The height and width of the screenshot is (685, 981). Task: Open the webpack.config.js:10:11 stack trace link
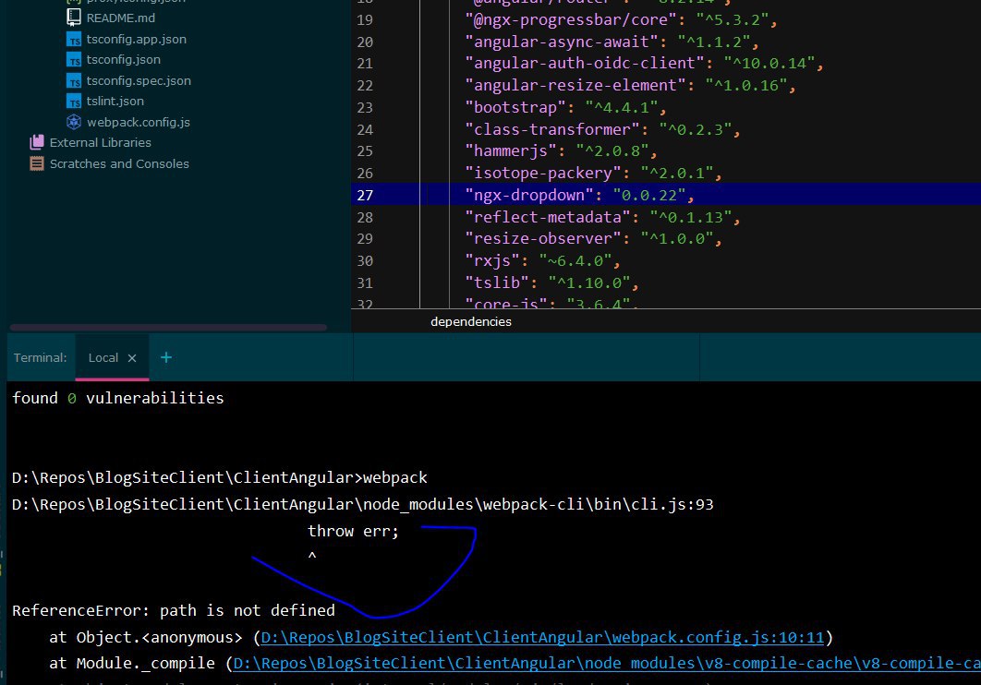point(542,638)
